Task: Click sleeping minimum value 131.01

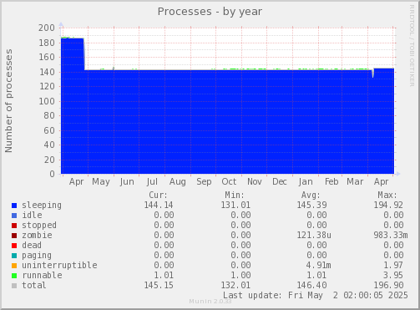Action: (235, 205)
